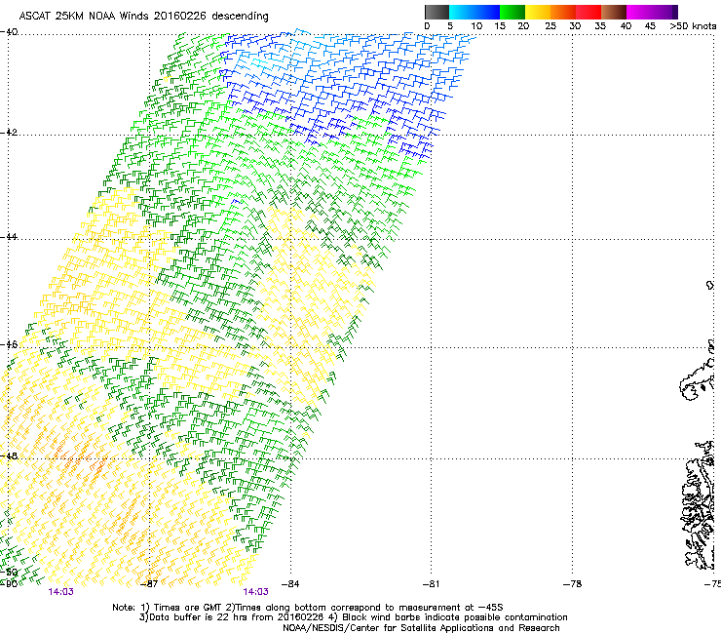Pick the cyan 5-10 knots legend swatch

coord(461,12)
